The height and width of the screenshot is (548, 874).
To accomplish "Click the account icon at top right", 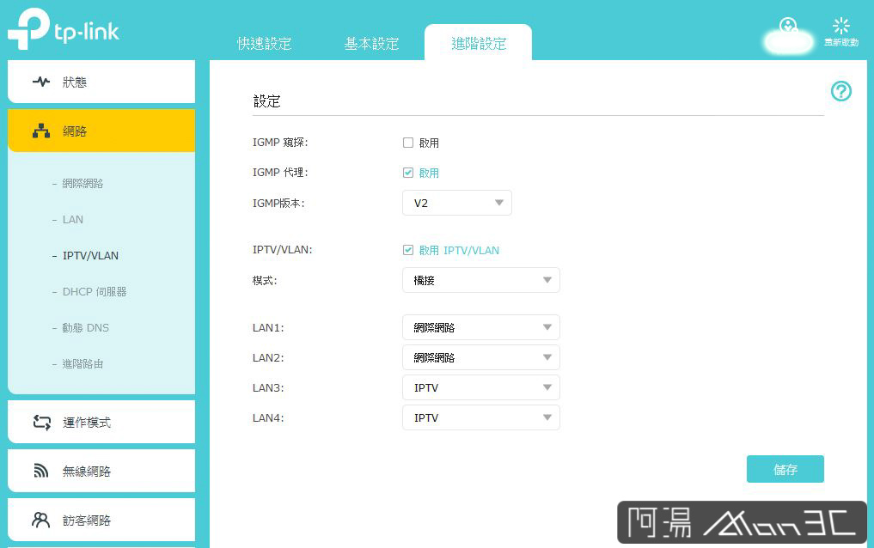I will tap(788, 26).
